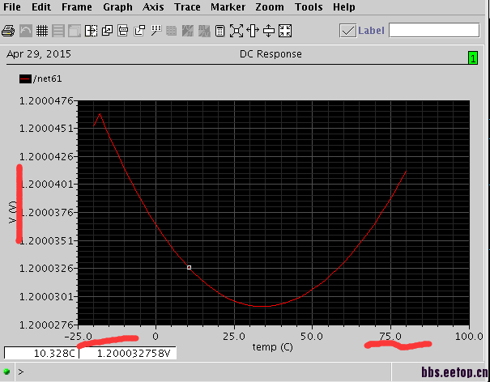
Task: Click the grayed-out Undo arrow icon
Action: click(26, 31)
